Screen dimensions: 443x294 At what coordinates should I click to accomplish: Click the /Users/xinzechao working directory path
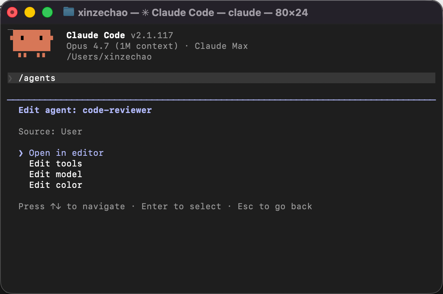pyautogui.click(x=109, y=57)
